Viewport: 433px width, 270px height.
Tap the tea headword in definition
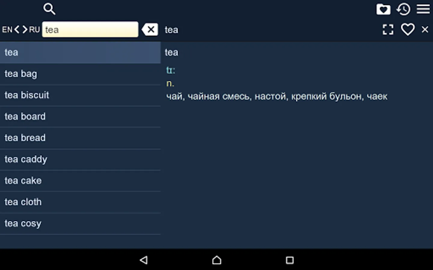(171, 52)
